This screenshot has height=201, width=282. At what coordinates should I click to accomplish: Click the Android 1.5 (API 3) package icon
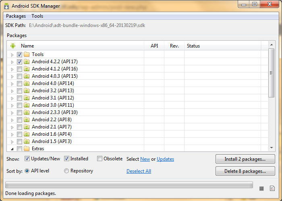[27, 141]
